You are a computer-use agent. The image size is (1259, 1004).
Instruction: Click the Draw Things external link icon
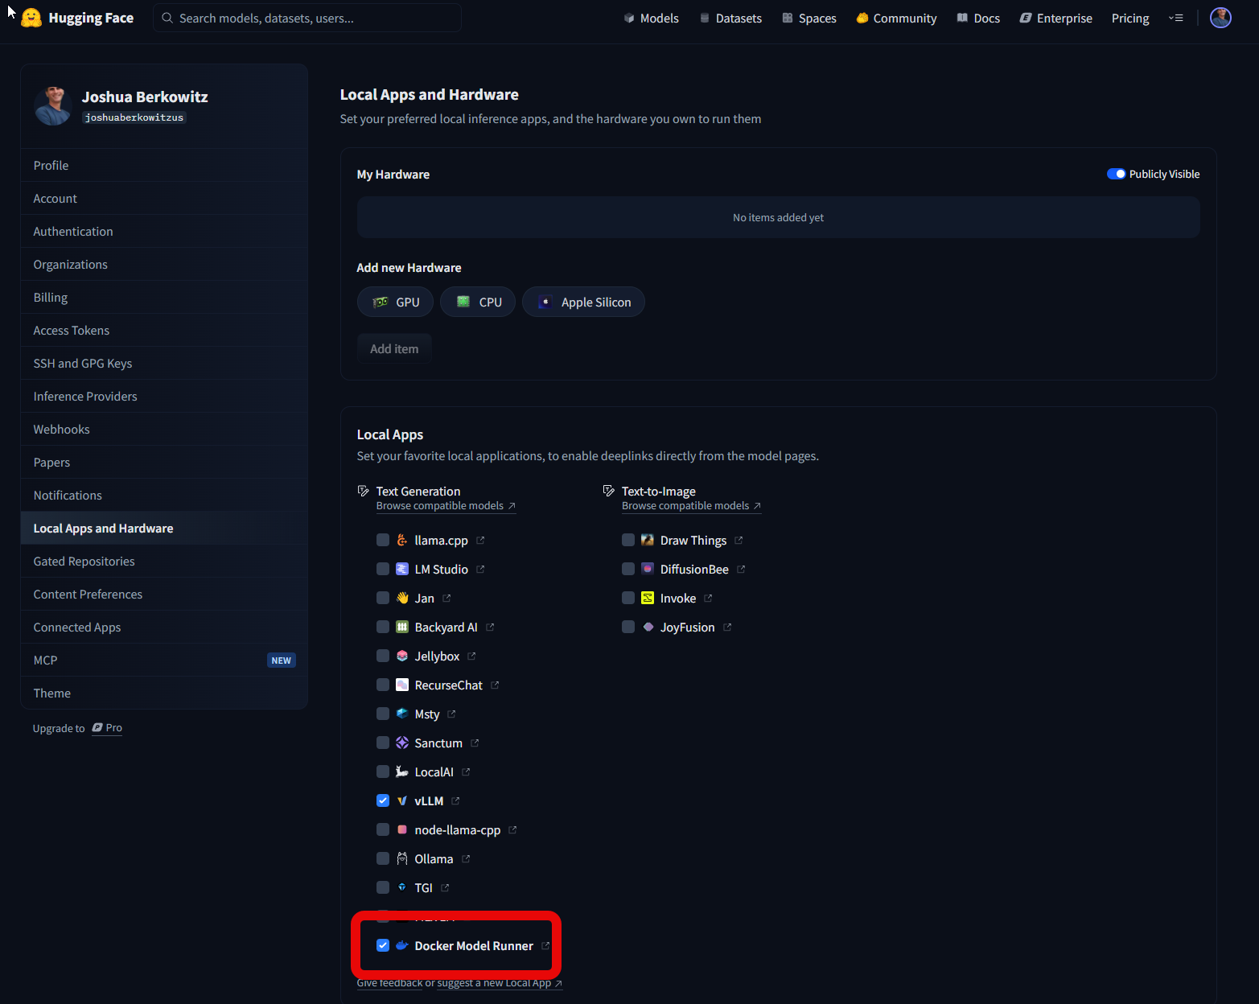[x=739, y=541]
